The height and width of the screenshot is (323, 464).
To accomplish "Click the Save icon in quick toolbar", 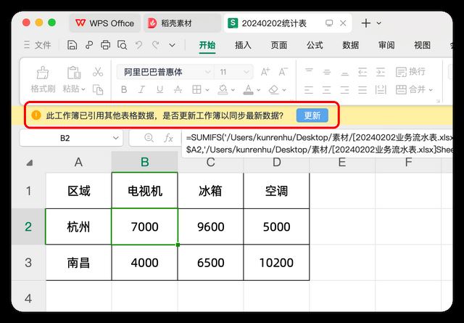I will pyautogui.click(x=72, y=45).
